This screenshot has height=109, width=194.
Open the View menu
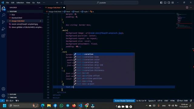[28, 3]
